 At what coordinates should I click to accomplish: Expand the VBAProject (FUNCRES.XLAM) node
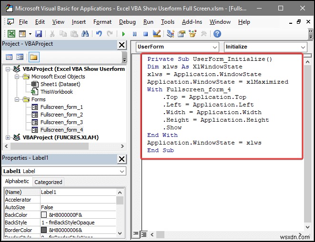tap(8, 138)
